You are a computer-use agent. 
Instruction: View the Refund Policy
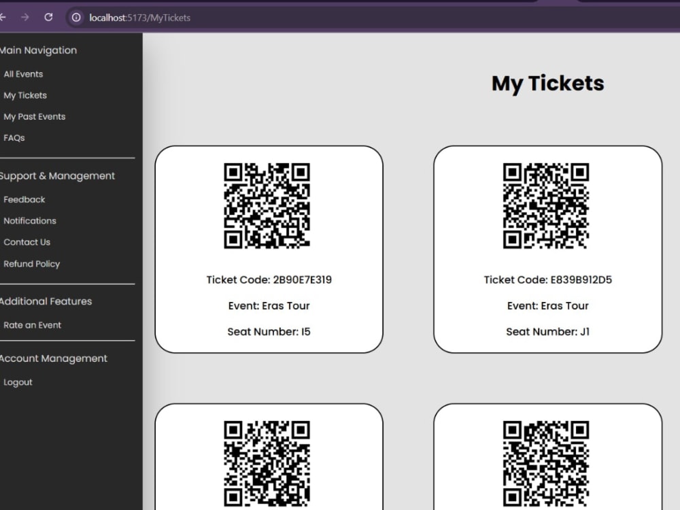[32, 264]
